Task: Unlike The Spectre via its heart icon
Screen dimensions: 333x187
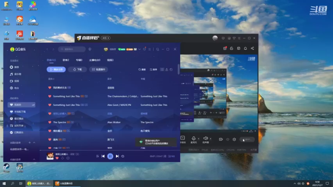Action: (50, 122)
